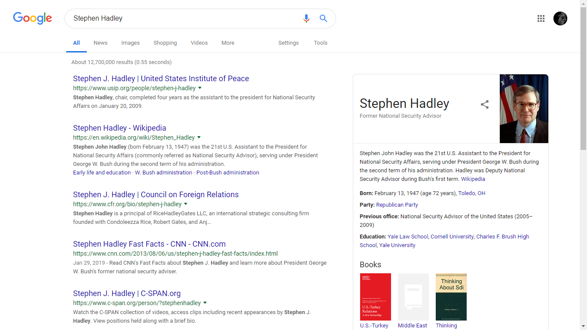Switch to the Images tab
587x330 pixels.
tap(130, 43)
